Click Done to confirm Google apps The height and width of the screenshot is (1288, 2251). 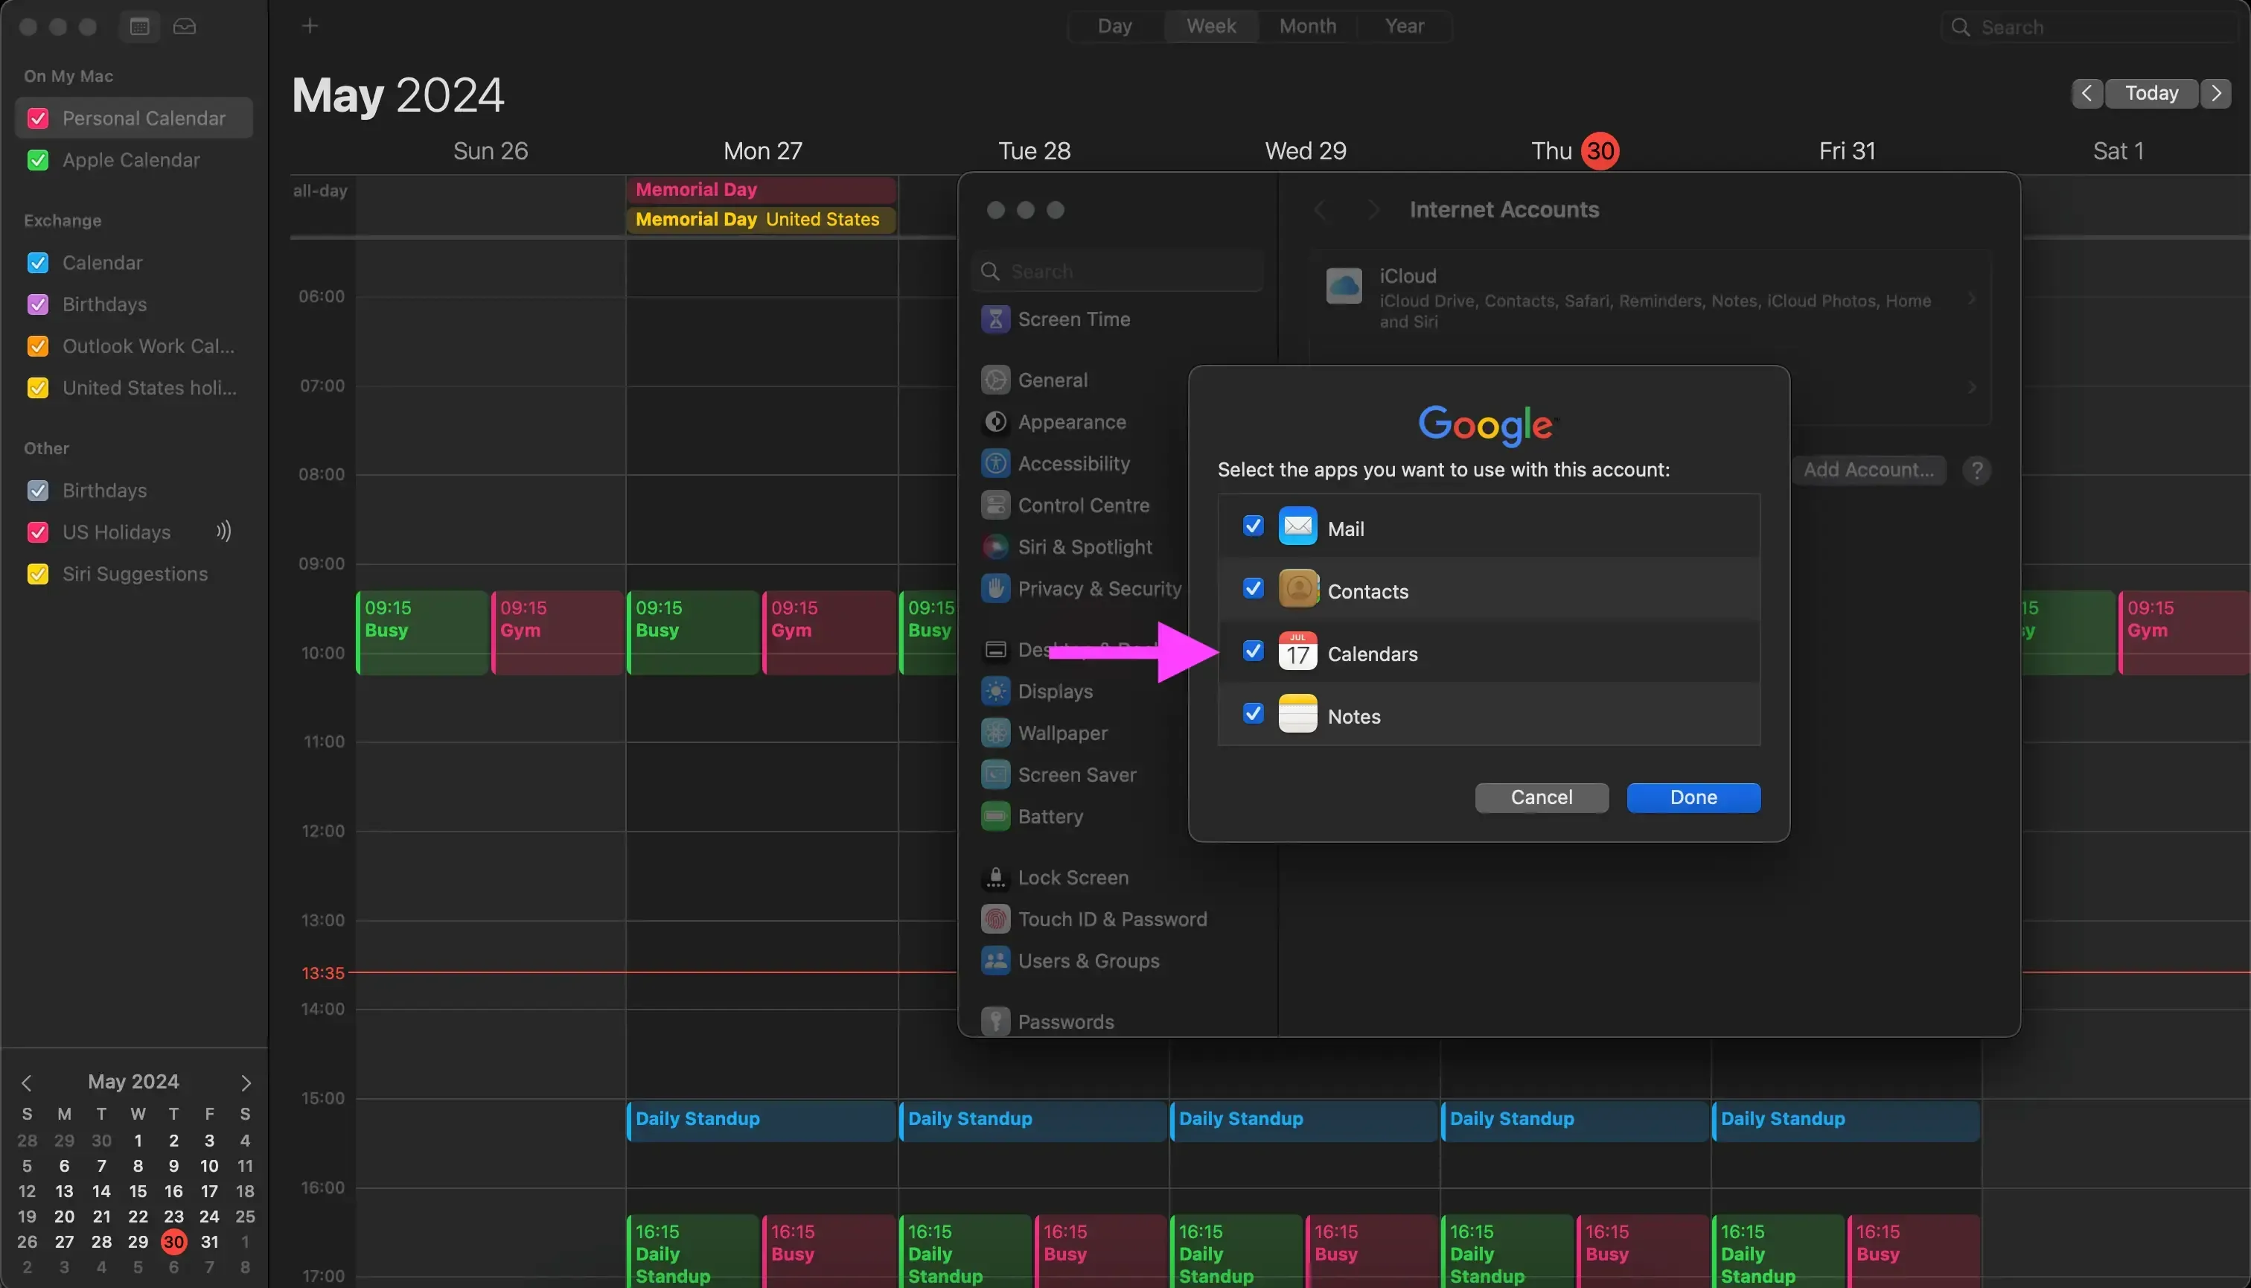pos(1692,797)
